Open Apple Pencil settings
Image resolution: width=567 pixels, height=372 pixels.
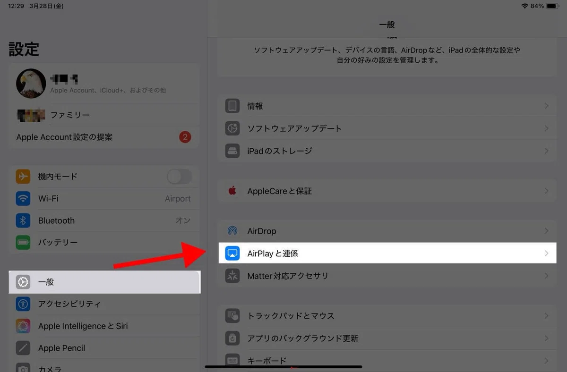[x=104, y=348]
